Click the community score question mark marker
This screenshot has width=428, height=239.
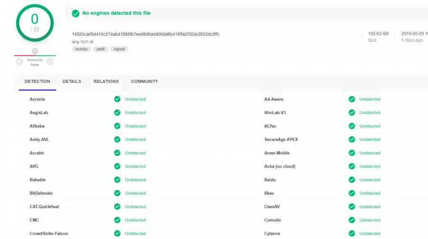pyautogui.click(x=35, y=51)
